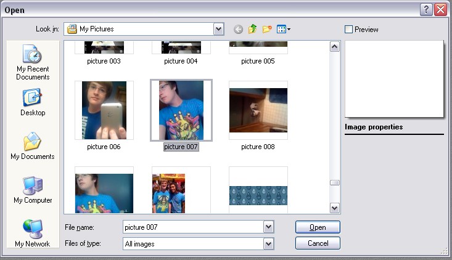Click the picture 006 file name label
The width and height of the screenshot is (452, 260).
(104, 147)
